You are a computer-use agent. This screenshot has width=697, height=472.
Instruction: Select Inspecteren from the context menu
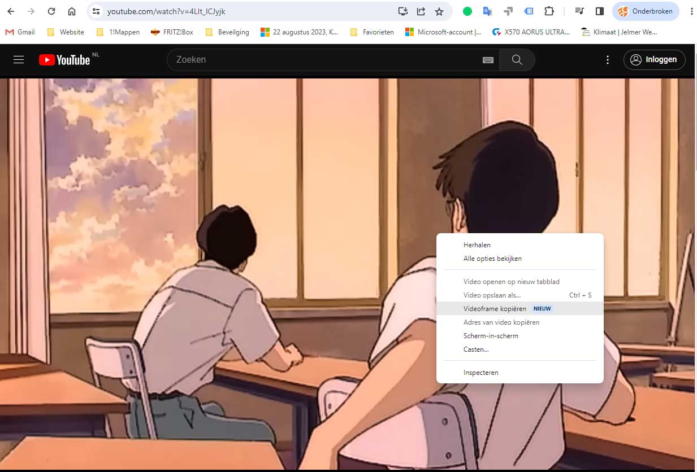coord(520,373)
